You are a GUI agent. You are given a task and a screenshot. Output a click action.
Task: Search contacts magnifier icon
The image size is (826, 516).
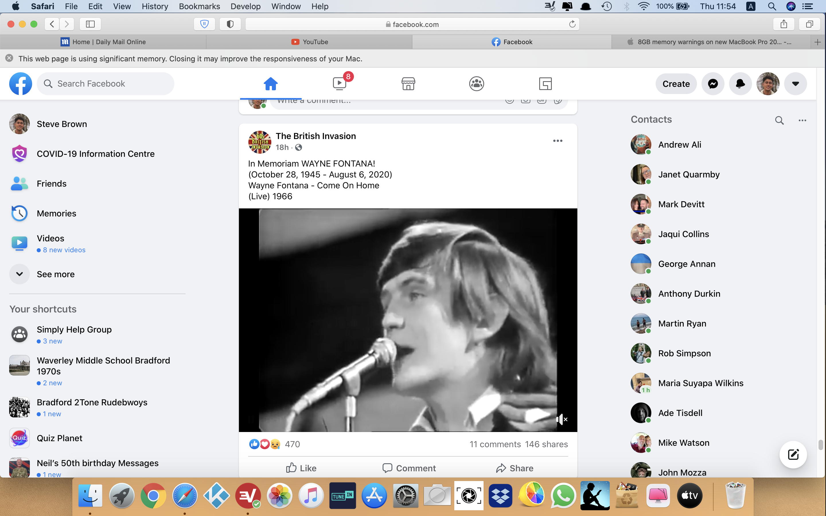pyautogui.click(x=779, y=120)
